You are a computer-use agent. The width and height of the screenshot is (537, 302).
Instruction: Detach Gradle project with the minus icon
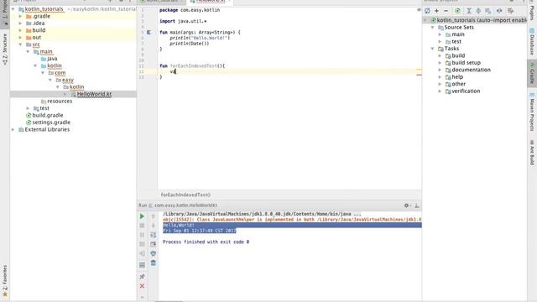446,11
